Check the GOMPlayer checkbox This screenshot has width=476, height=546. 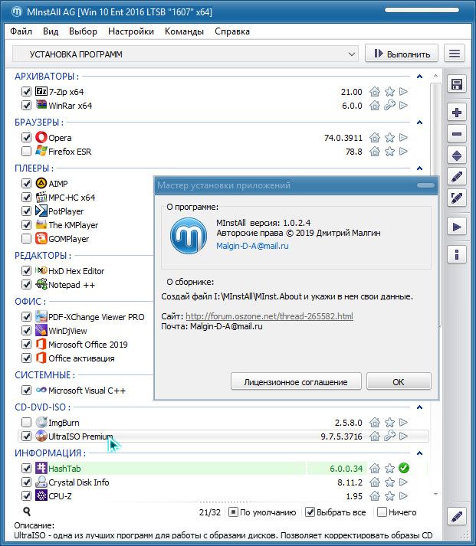point(27,239)
